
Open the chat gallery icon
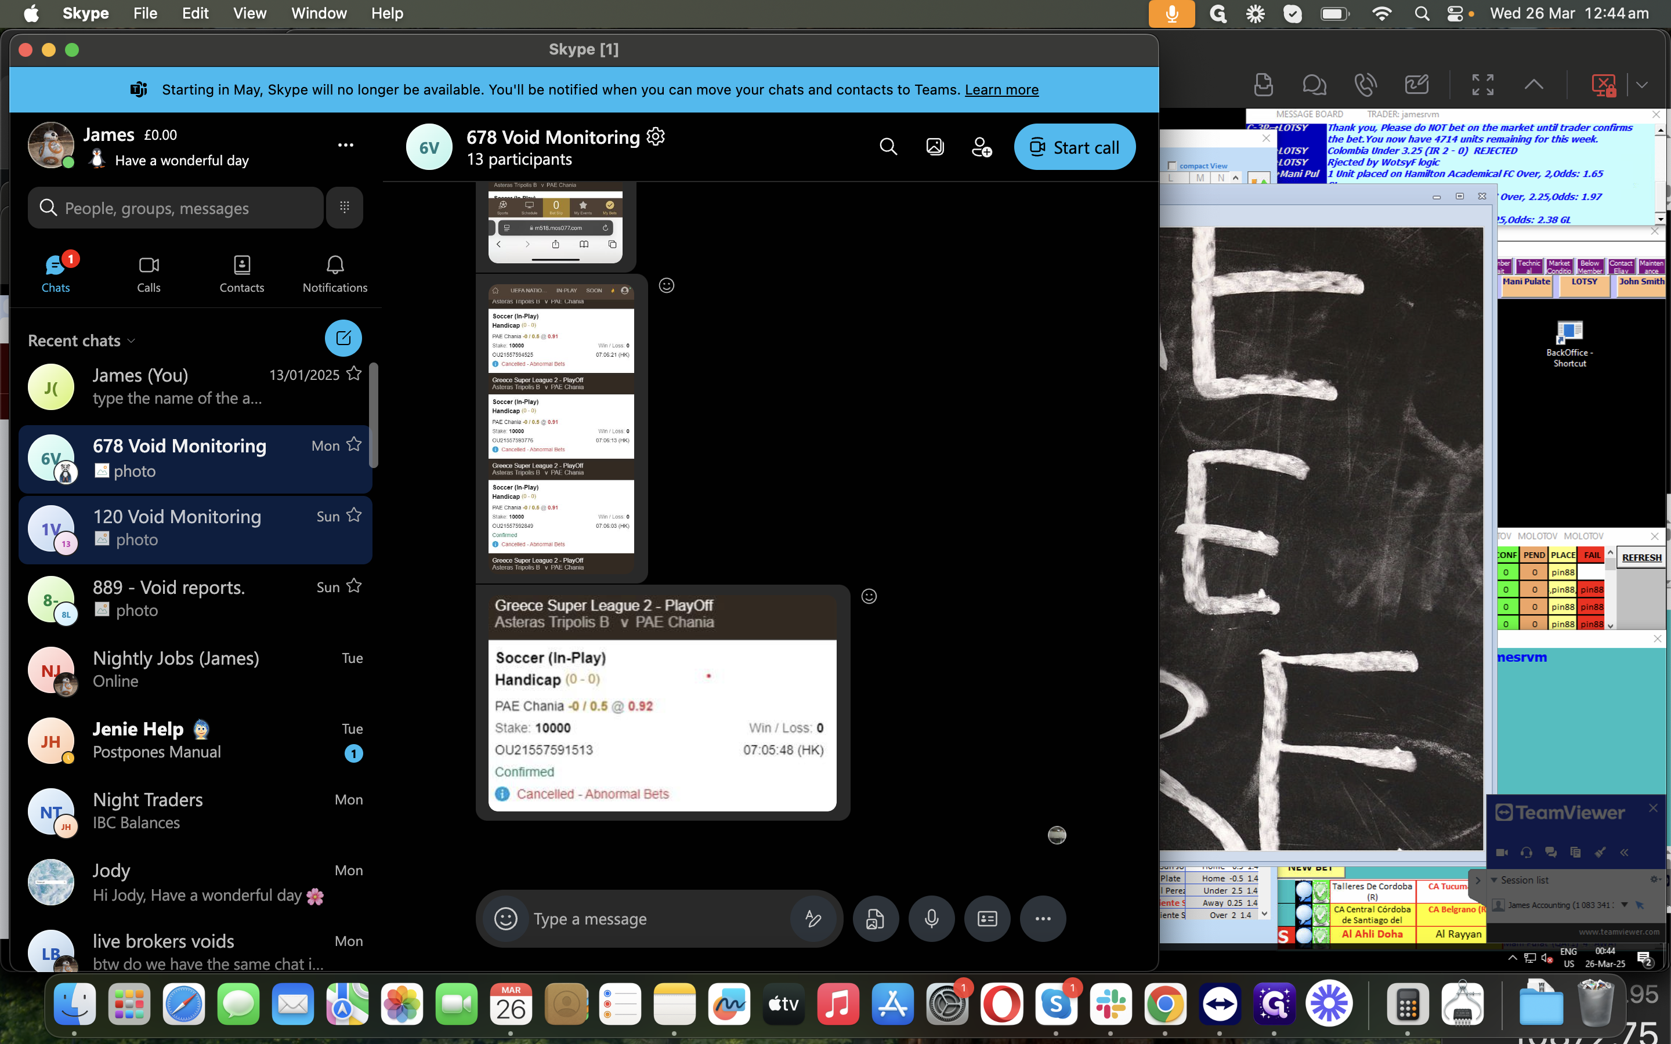(935, 147)
